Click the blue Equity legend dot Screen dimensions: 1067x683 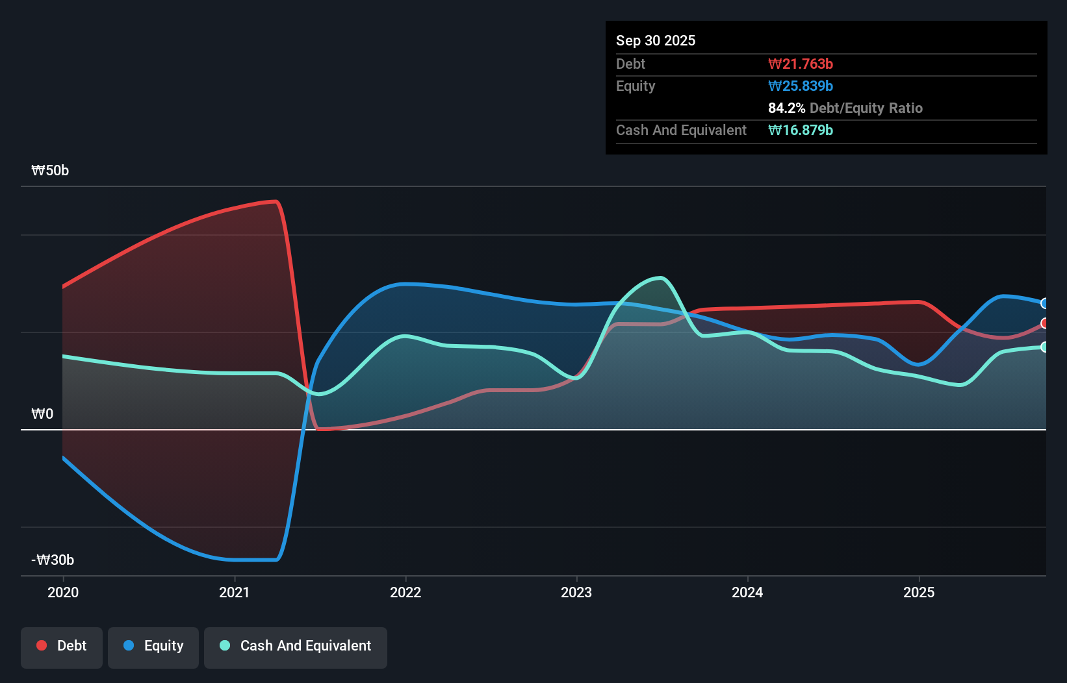point(129,645)
